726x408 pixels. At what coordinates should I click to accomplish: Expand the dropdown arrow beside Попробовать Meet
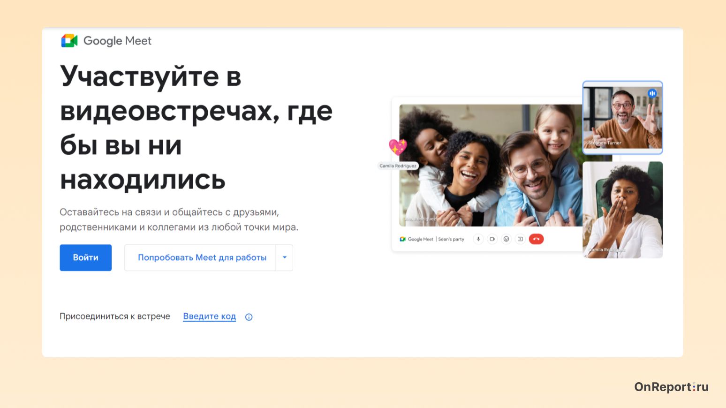[x=284, y=257]
